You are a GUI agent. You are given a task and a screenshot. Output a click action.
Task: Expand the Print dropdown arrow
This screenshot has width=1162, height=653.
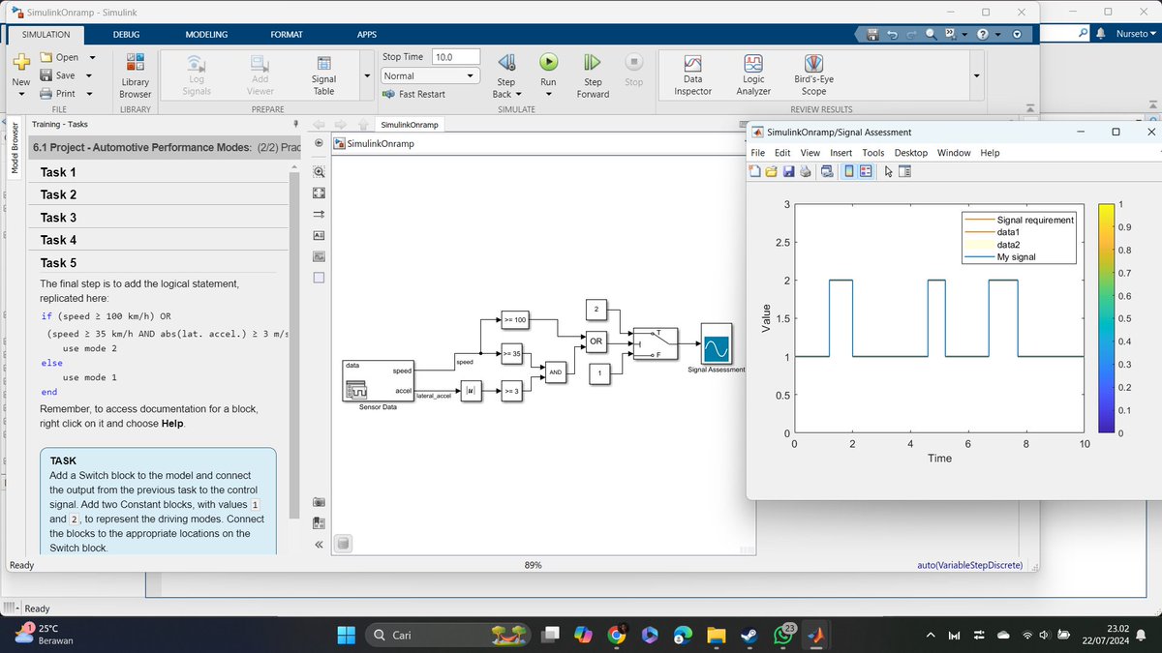(91, 94)
